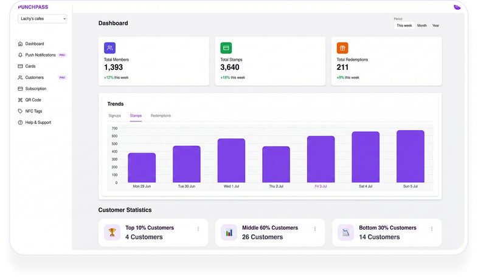This screenshot has width=478, height=280.
Task: Click the Push Notifications bell icon
Action: coord(20,55)
